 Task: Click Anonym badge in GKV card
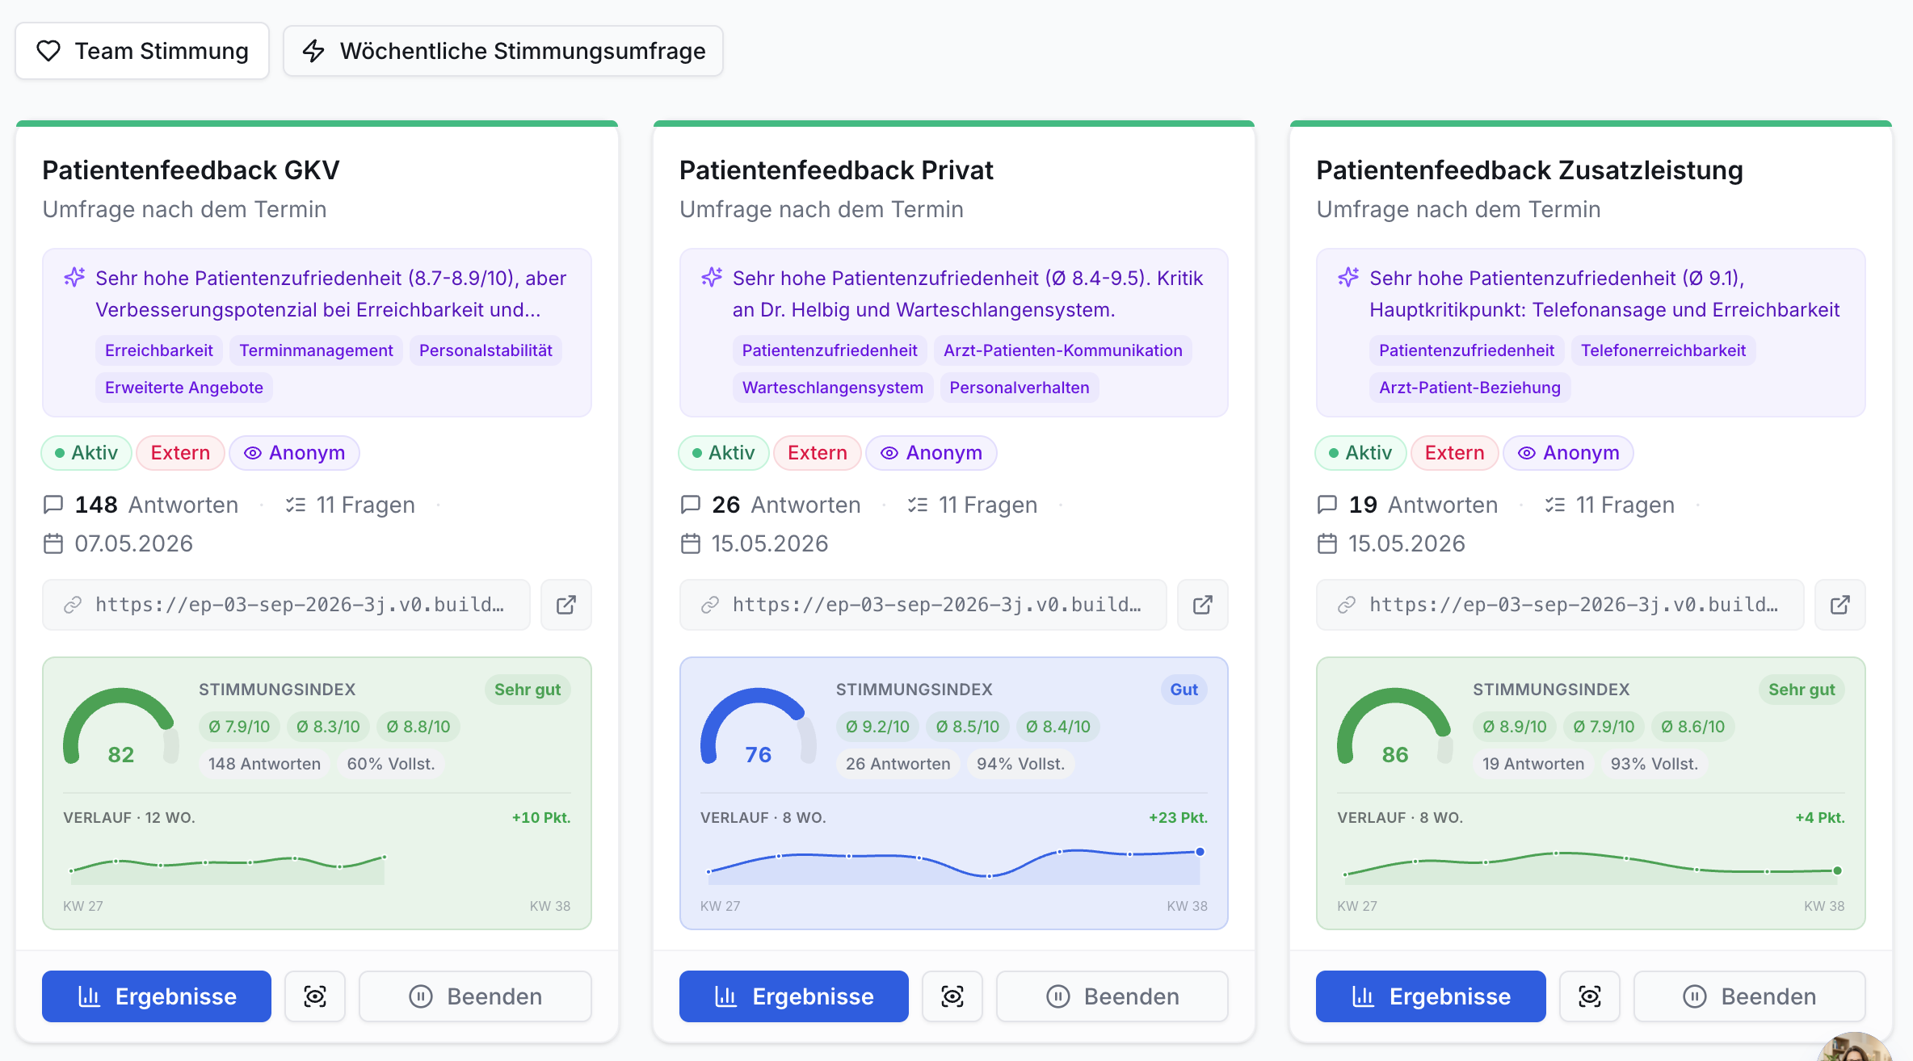click(x=295, y=453)
